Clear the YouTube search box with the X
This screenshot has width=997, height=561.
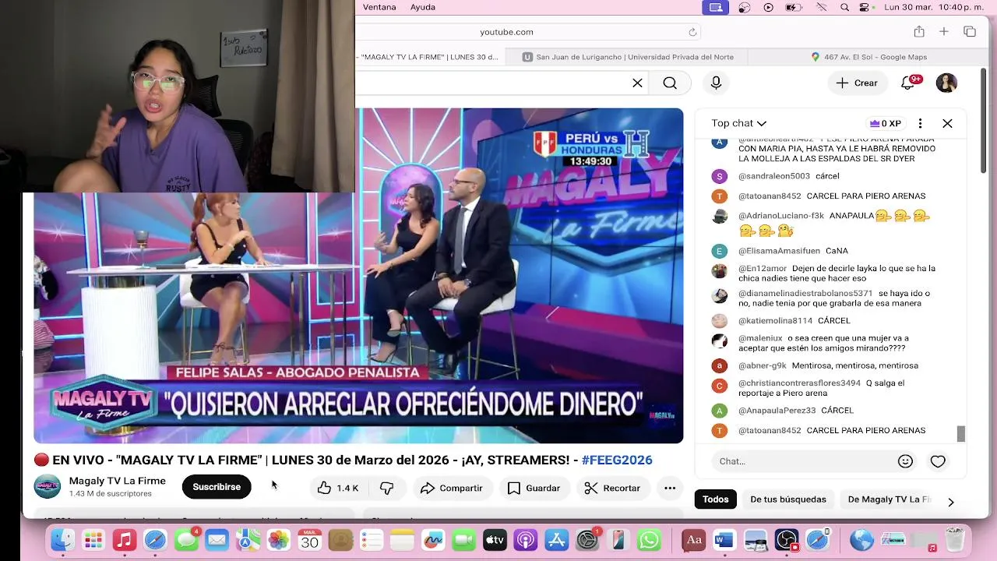[x=637, y=83]
